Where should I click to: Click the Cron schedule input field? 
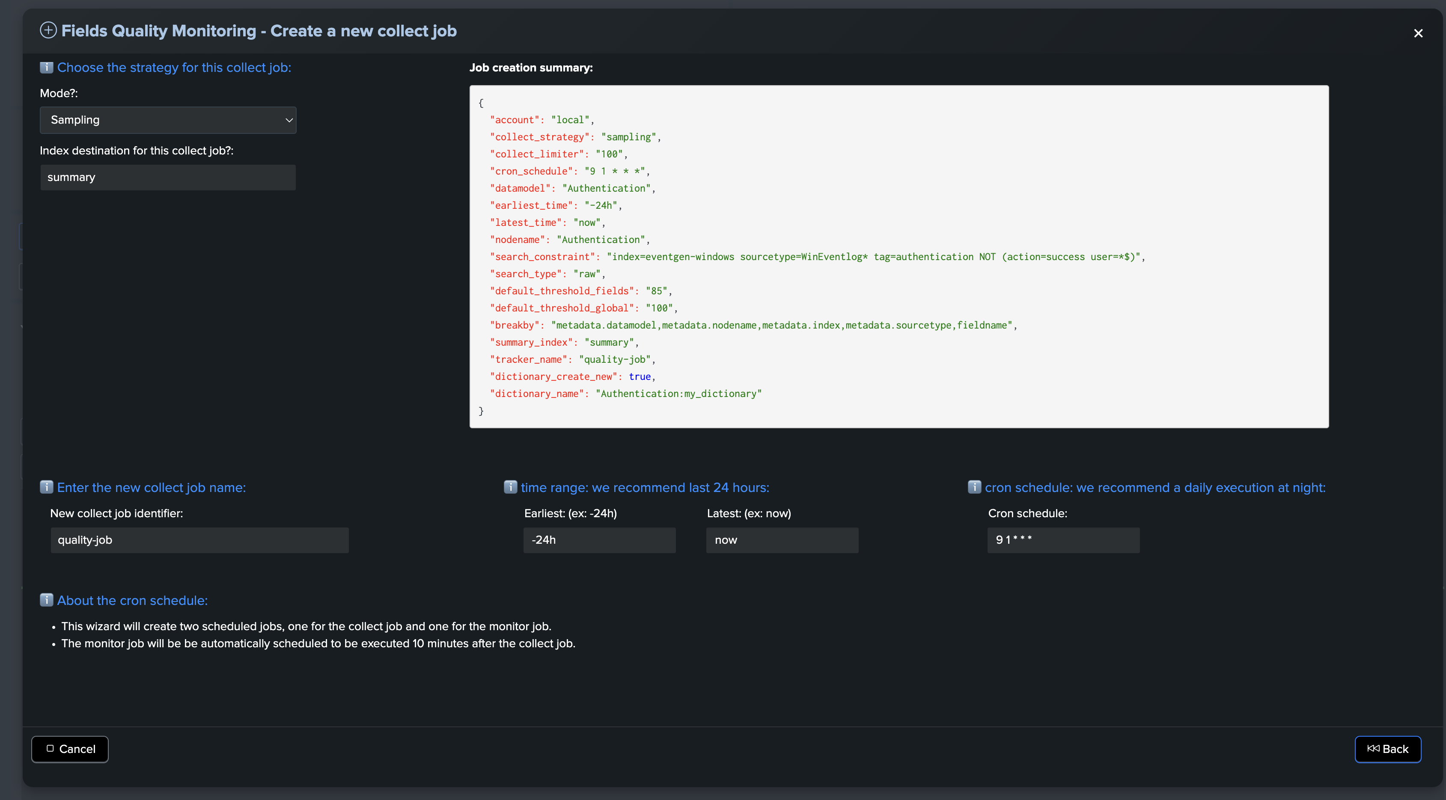coord(1063,540)
